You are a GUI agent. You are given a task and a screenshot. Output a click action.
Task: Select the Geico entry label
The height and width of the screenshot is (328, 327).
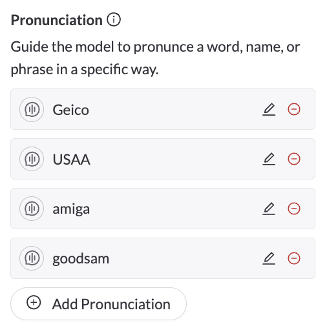point(70,110)
